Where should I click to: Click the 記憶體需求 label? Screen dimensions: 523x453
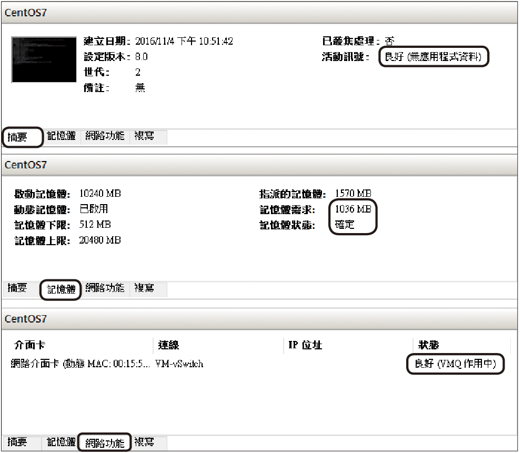click(287, 209)
